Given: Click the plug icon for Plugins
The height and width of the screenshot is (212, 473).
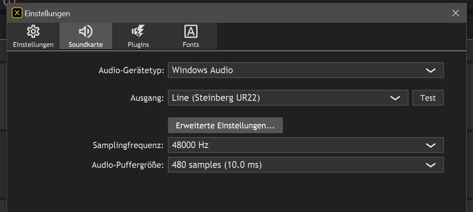Looking at the screenshot, I should pyautogui.click(x=138, y=32).
